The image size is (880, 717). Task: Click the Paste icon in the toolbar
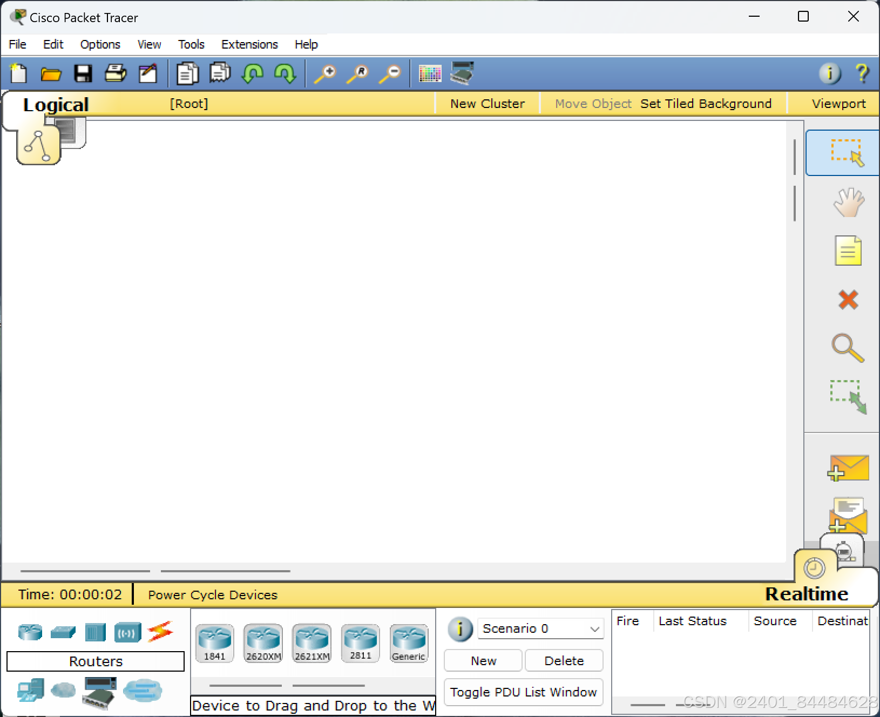click(220, 73)
